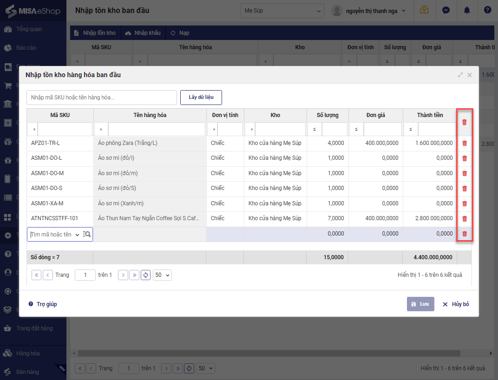Click Hủy bỏ to cancel the dialog
The width and height of the screenshot is (498, 380).
pyautogui.click(x=456, y=304)
